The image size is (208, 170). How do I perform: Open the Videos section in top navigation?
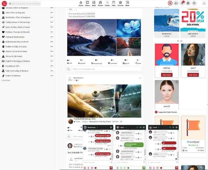click(87, 3)
